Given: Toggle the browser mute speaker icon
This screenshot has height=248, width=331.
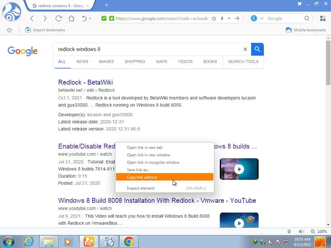Looking at the screenshot, I should [x=302, y=231].
